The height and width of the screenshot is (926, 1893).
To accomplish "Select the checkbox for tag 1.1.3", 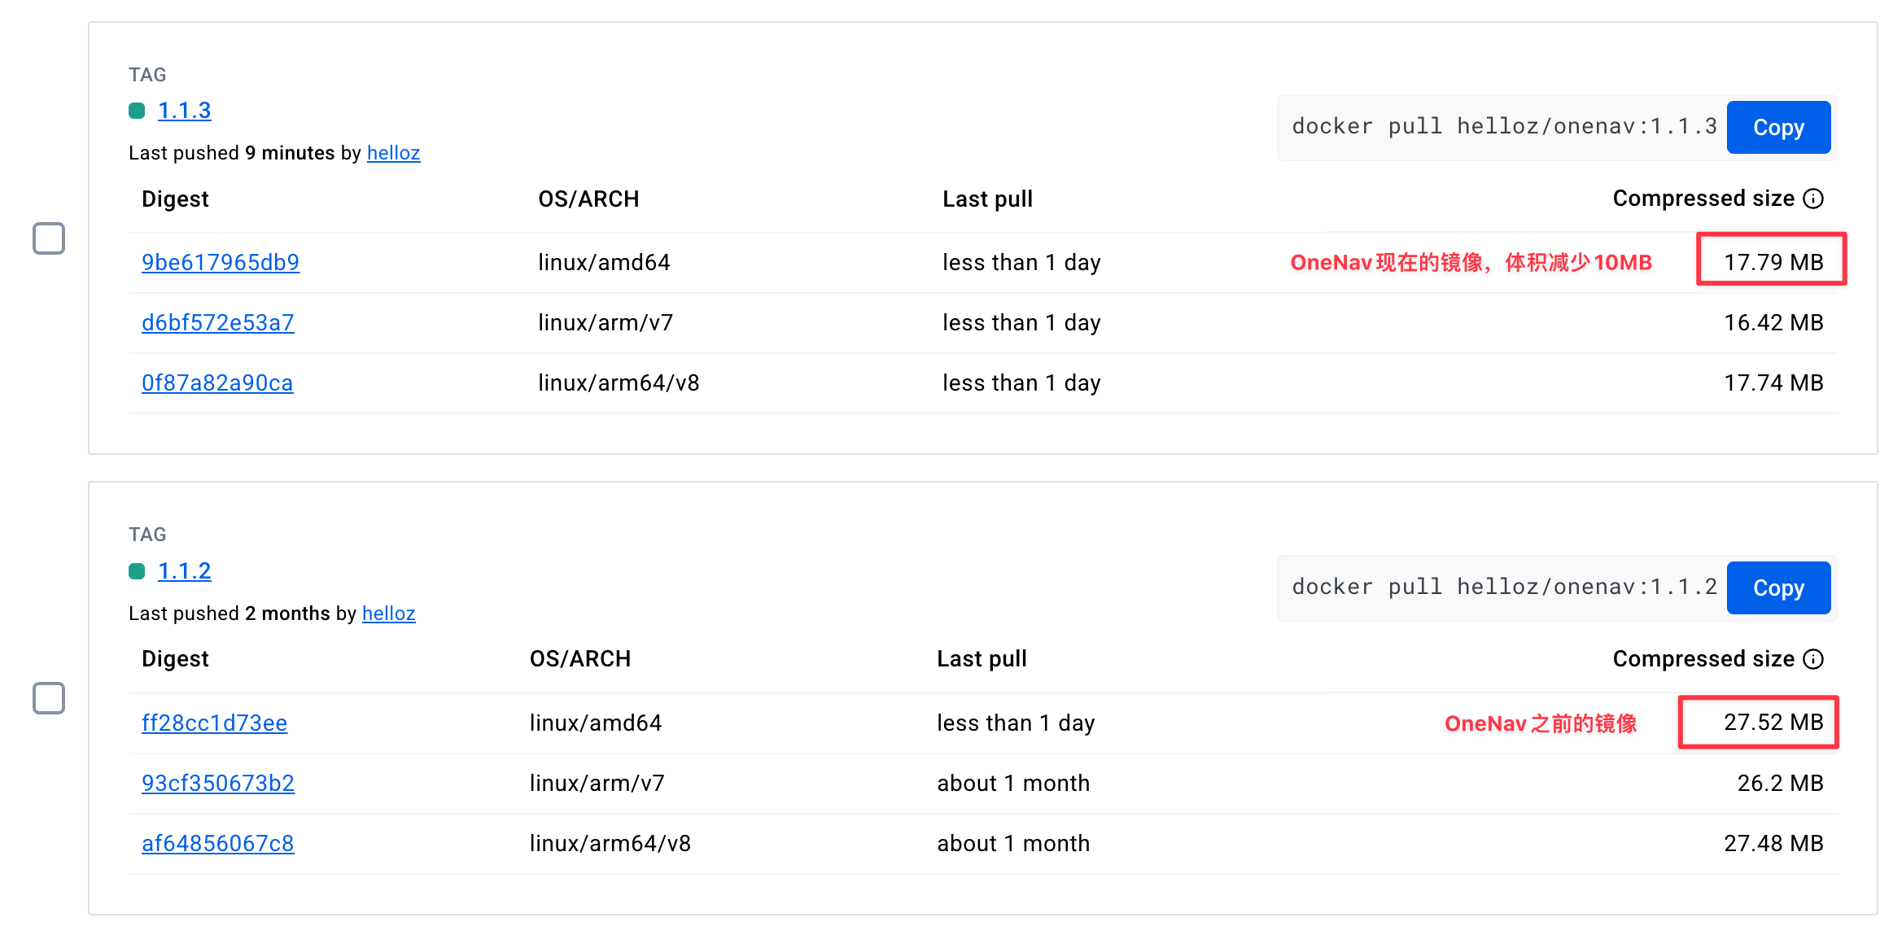I will (49, 238).
